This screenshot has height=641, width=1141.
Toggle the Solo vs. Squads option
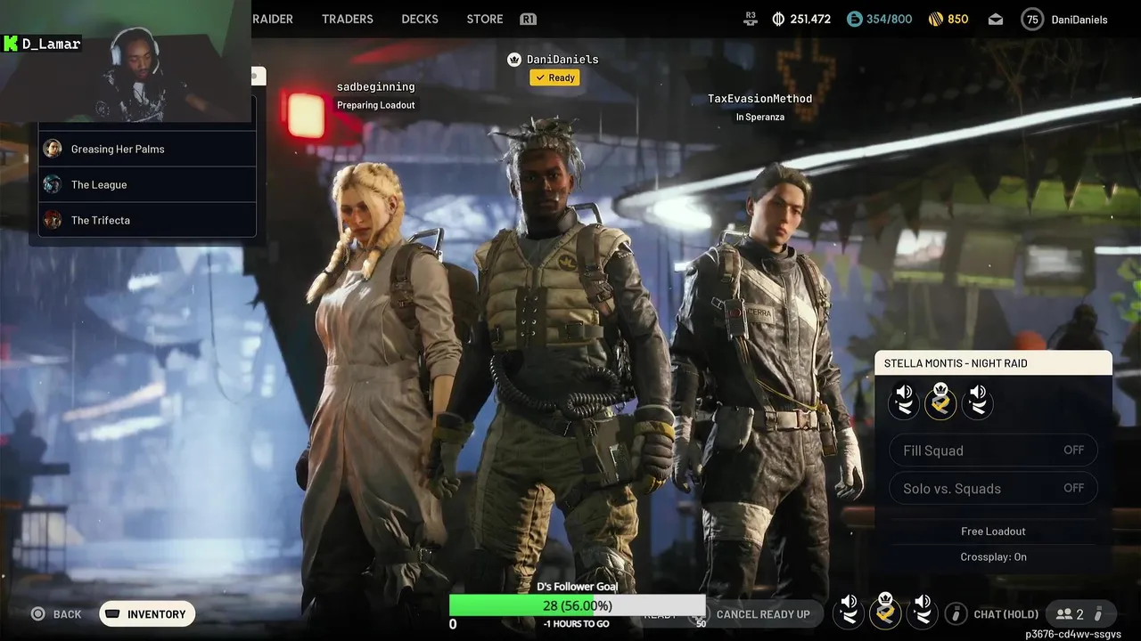pyautogui.click(x=994, y=488)
